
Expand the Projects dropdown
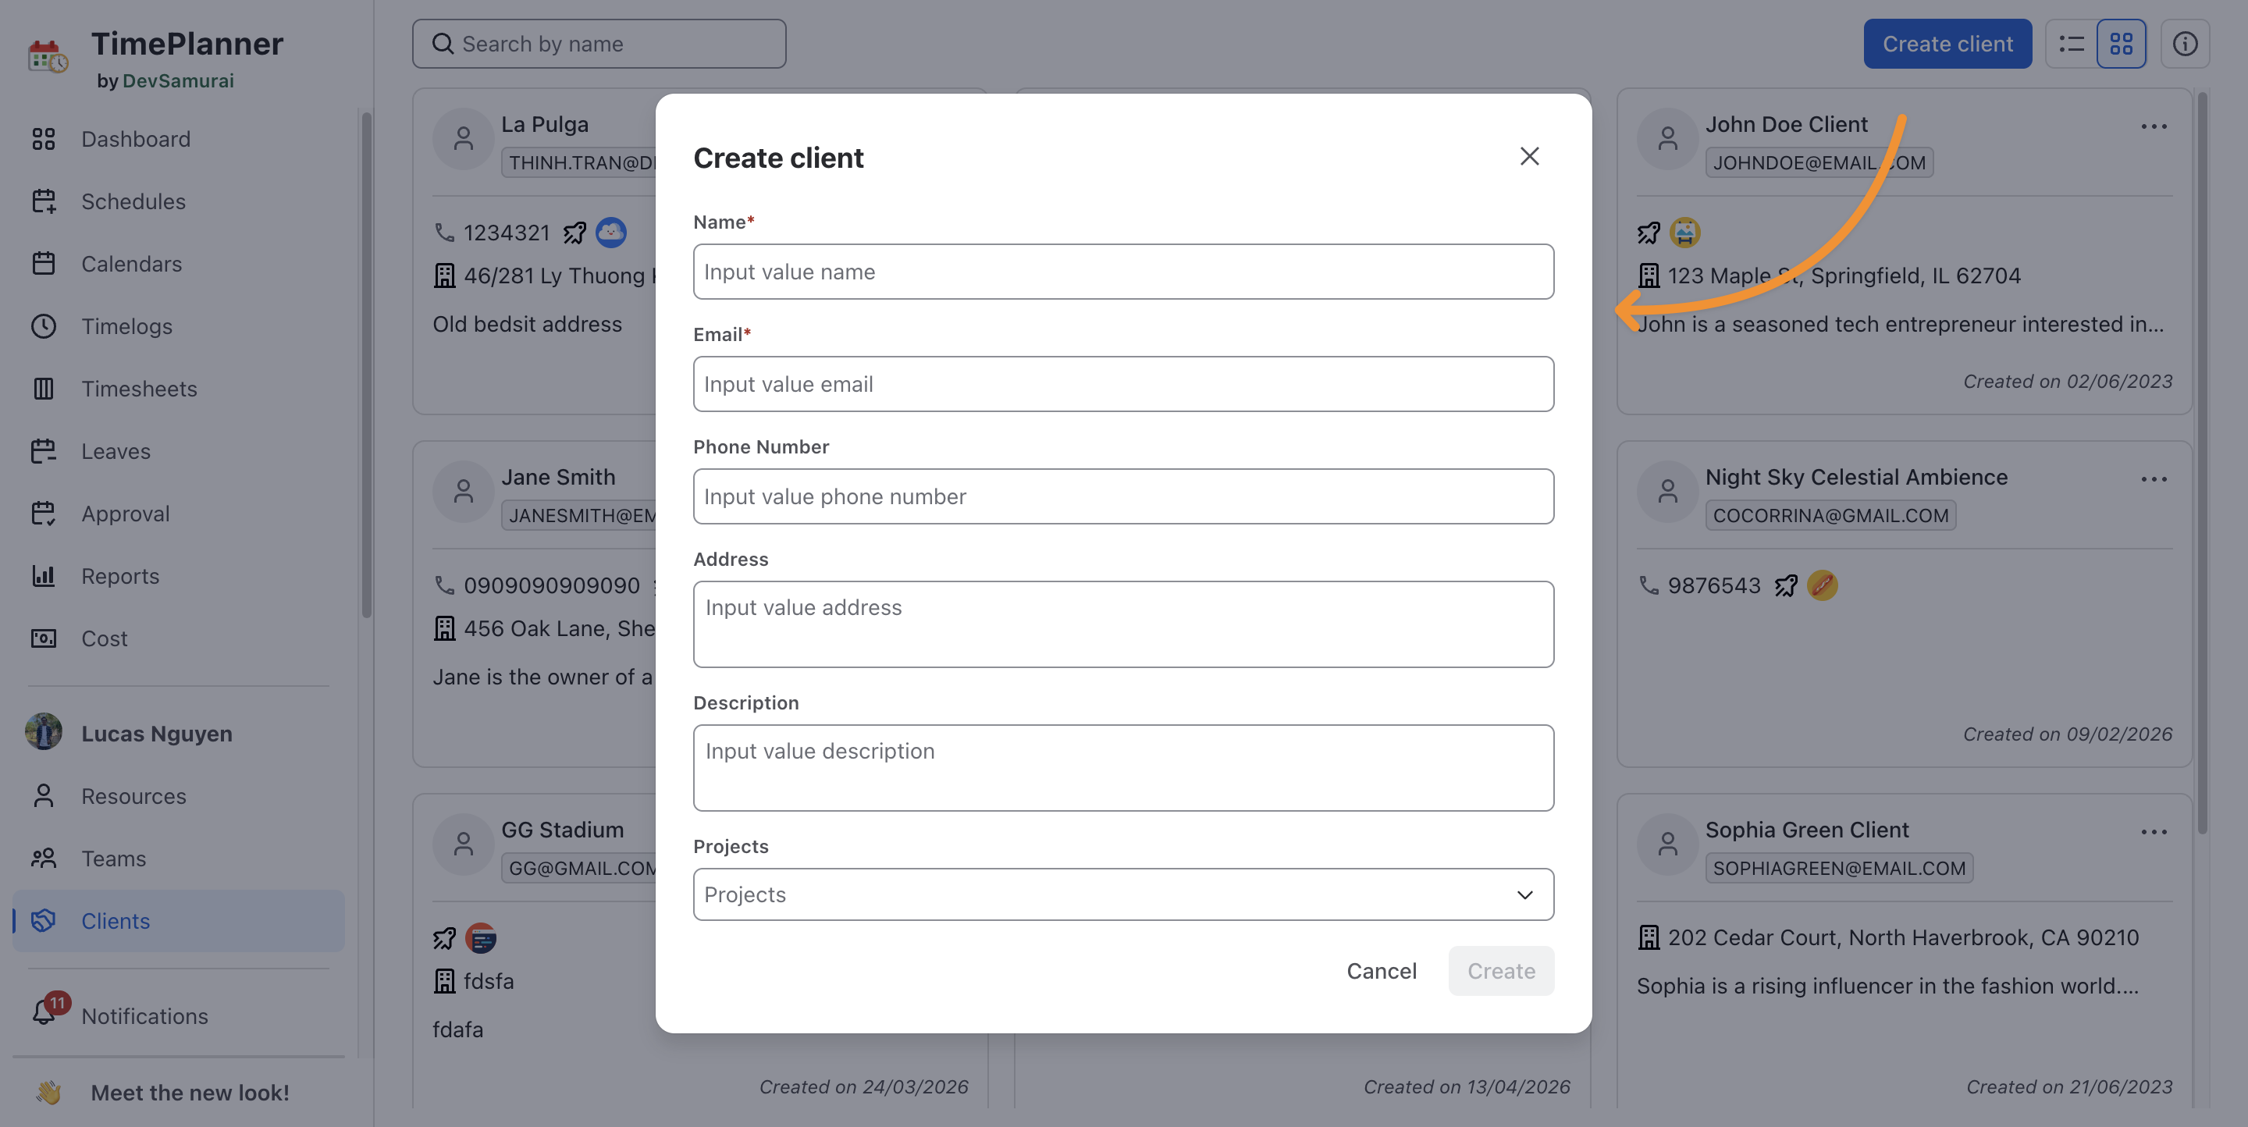coord(1123,894)
